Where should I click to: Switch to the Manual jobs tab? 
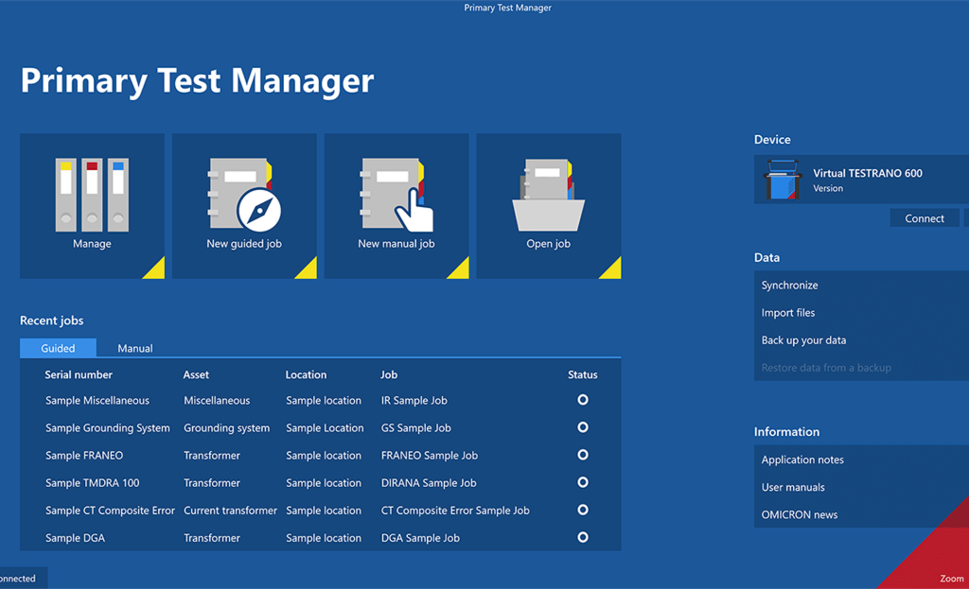click(x=135, y=348)
